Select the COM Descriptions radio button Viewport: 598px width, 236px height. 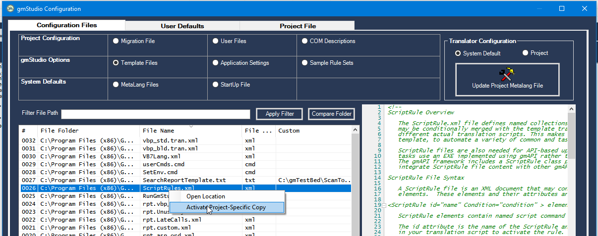coord(305,41)
